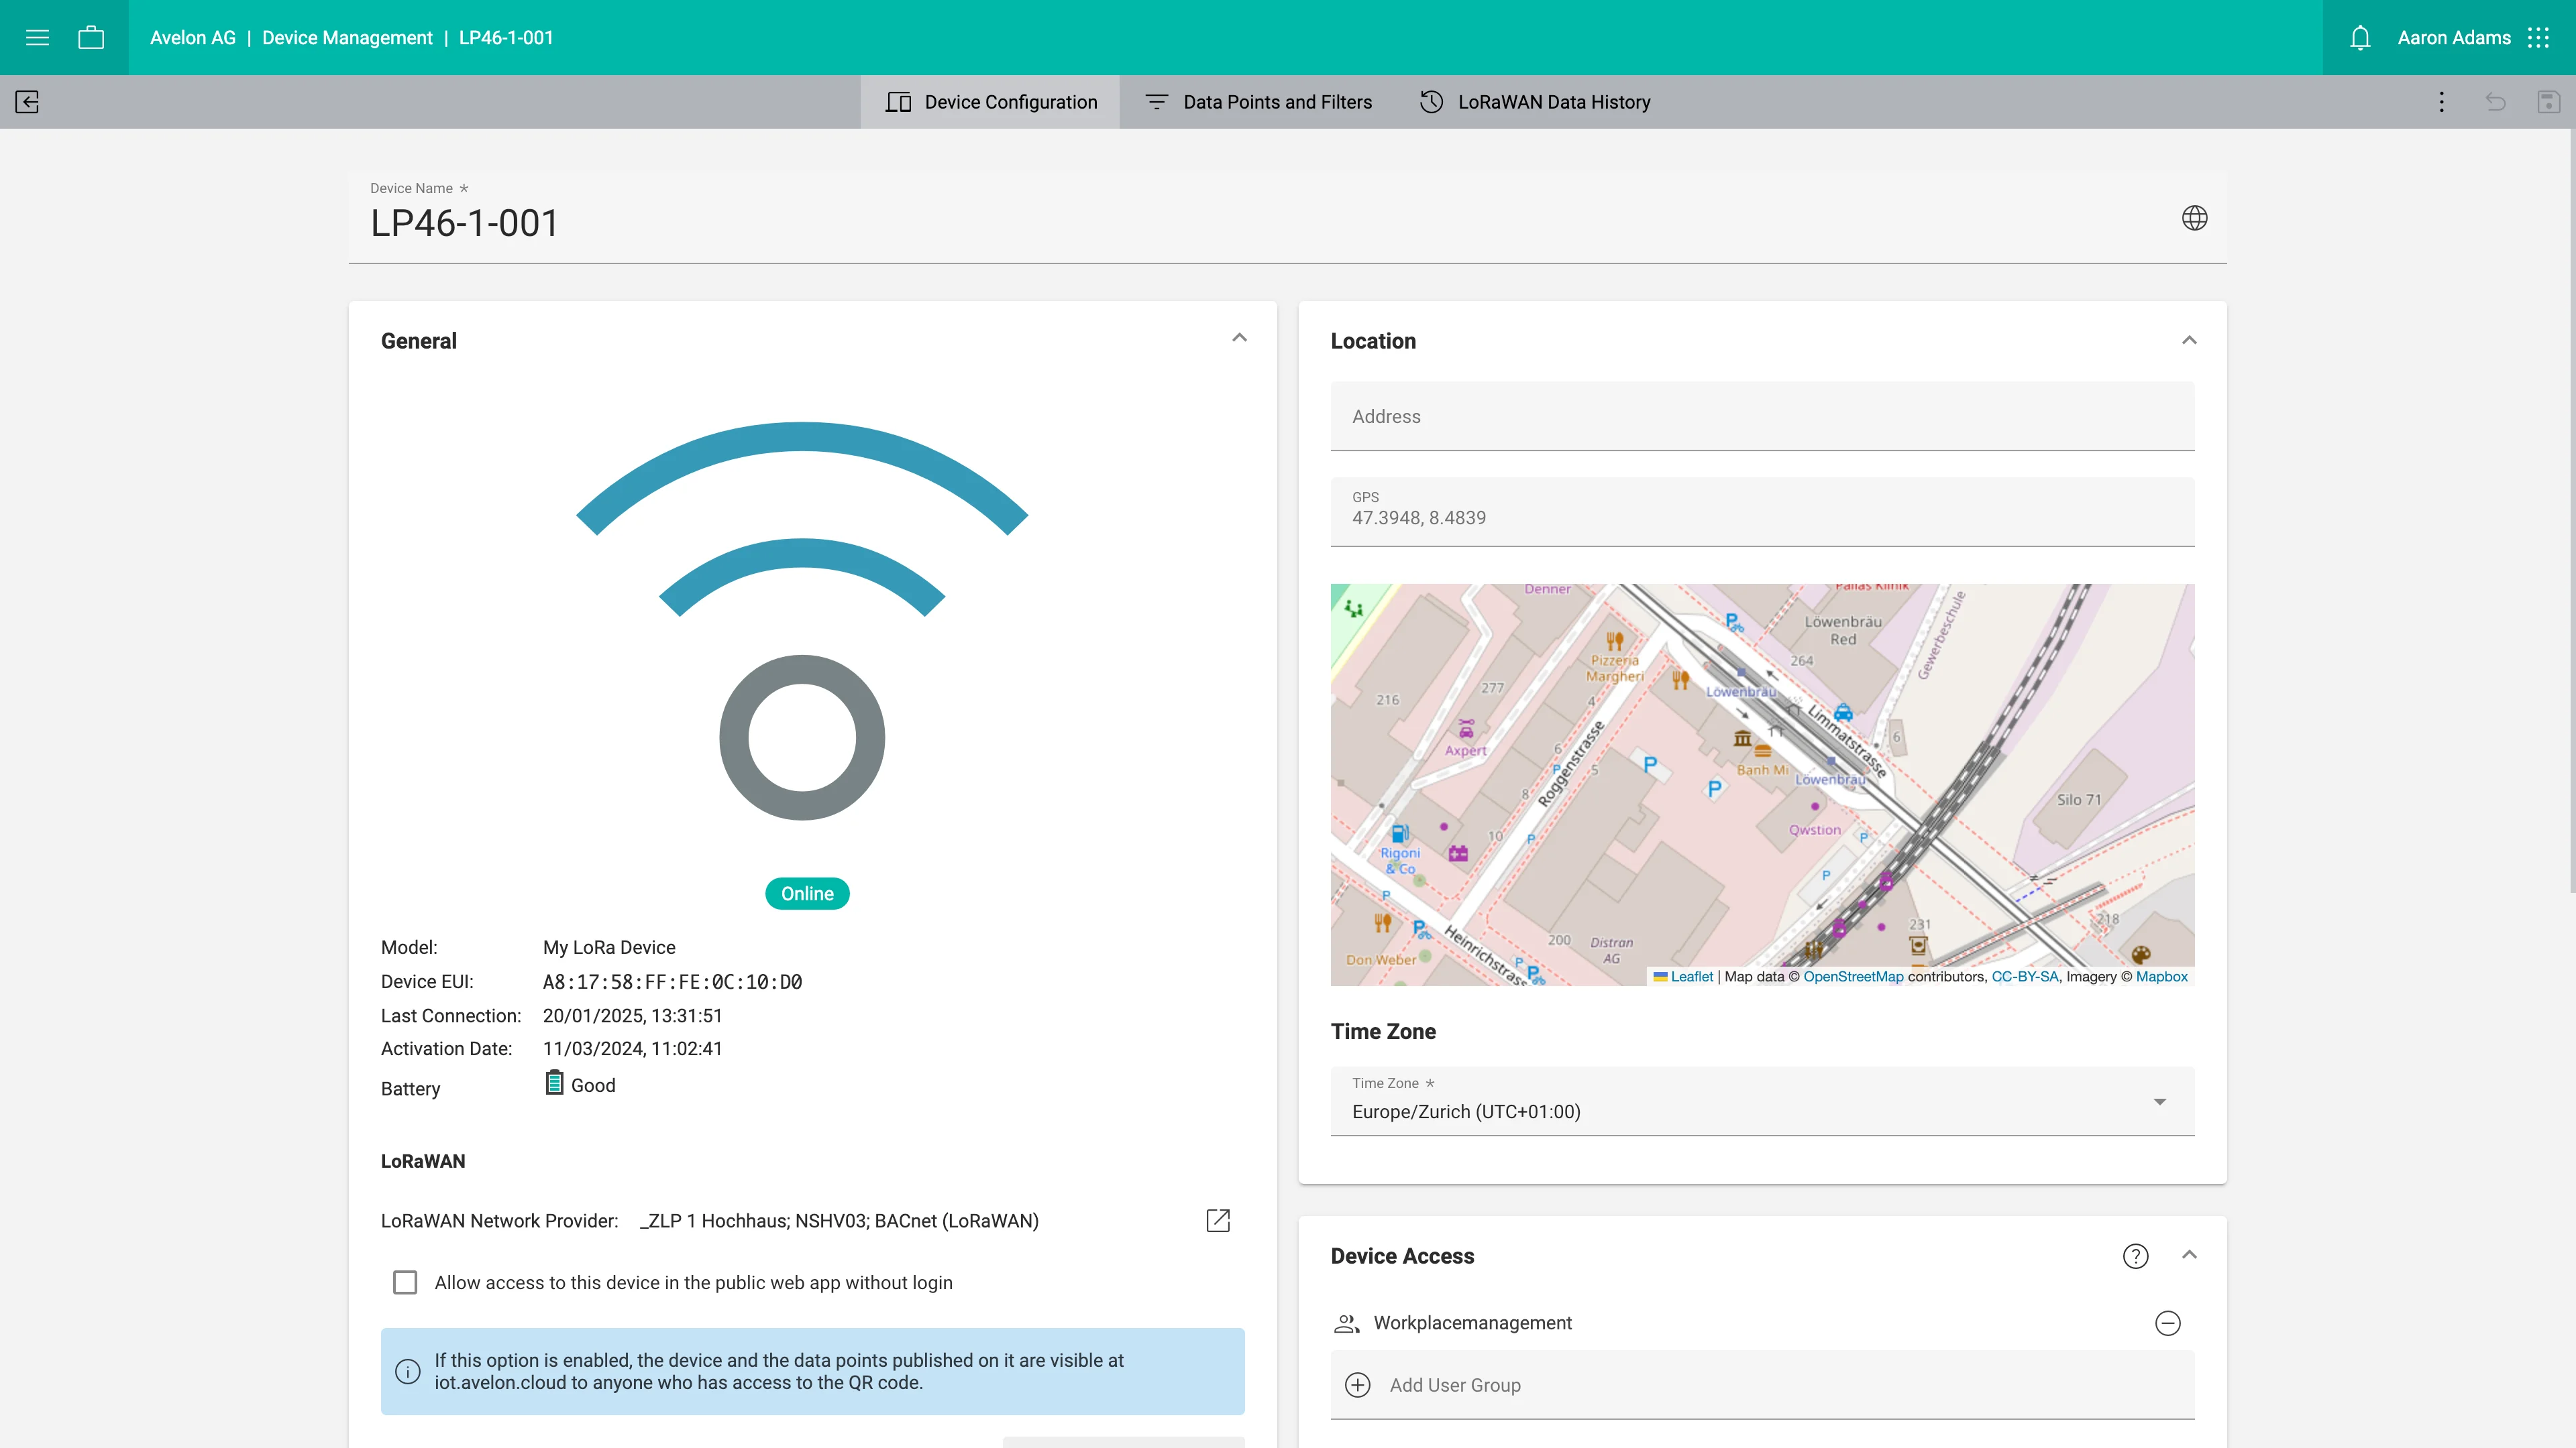The image size is (2576, 1448).
Task: Go to Device Management breadcrumb
Action: coord(347,38)
